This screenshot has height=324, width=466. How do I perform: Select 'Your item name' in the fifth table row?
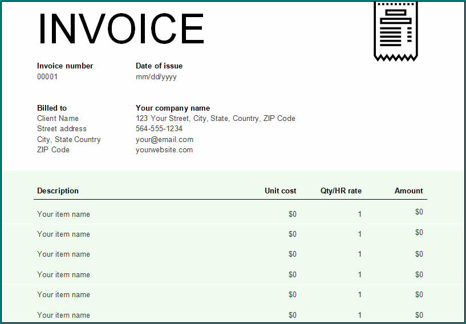pos(64,294)
